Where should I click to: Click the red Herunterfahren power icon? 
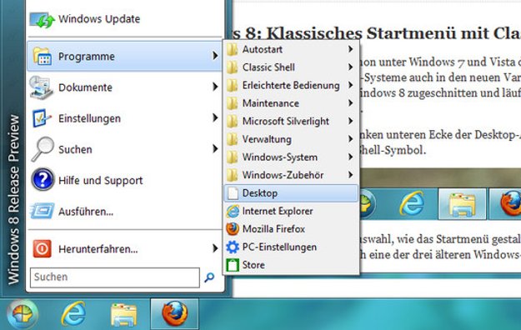pyautogui.click(x=42, y=248)
